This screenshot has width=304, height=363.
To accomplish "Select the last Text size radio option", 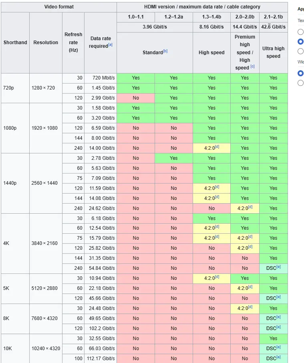I will [x=300, y=51].
